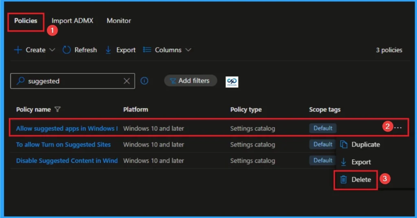
Task: Choose Duplicate from the context menu
Action: click(x=360, y=145)
